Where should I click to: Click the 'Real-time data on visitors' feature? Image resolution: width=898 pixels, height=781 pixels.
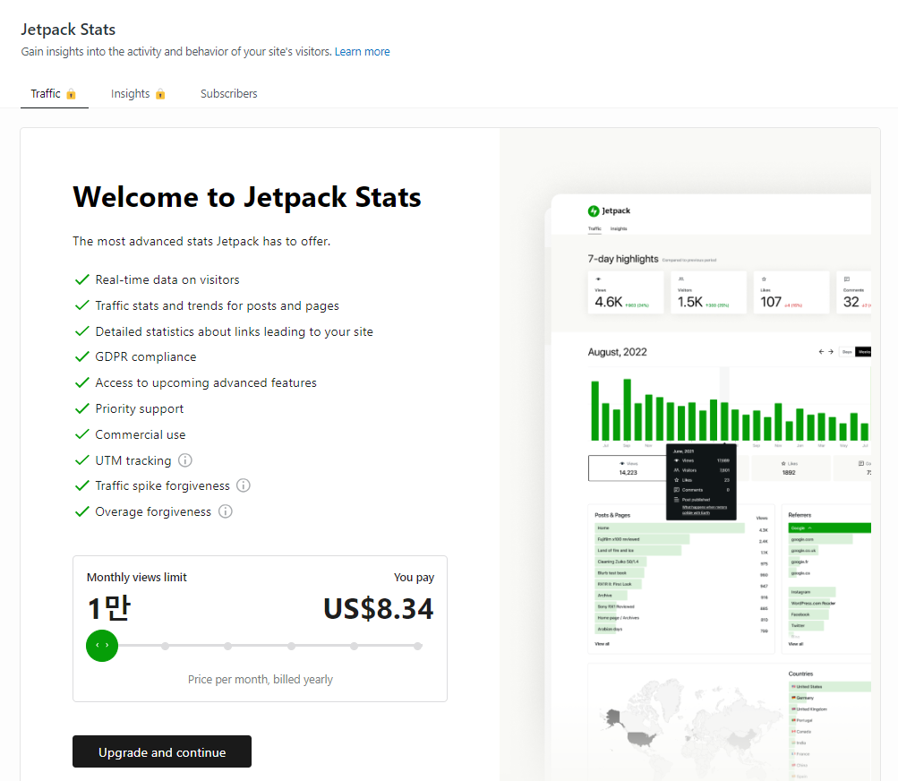point(167,279)
